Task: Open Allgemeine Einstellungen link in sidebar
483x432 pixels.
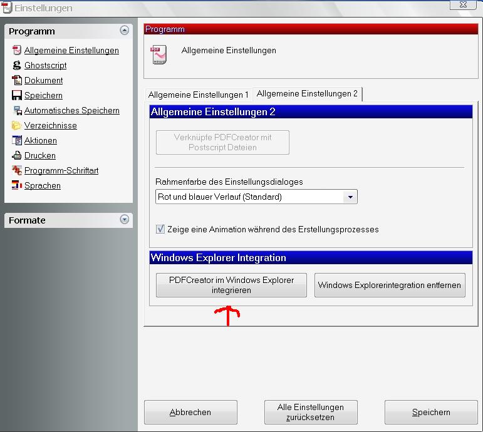Action: click(71, 51)
